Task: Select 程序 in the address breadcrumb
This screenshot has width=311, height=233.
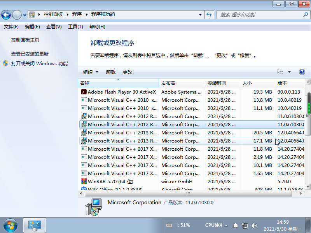Action: pos(77,14)
